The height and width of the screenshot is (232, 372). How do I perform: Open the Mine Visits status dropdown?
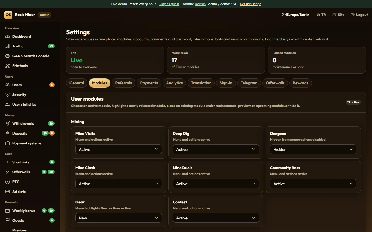tap(119, 149)
